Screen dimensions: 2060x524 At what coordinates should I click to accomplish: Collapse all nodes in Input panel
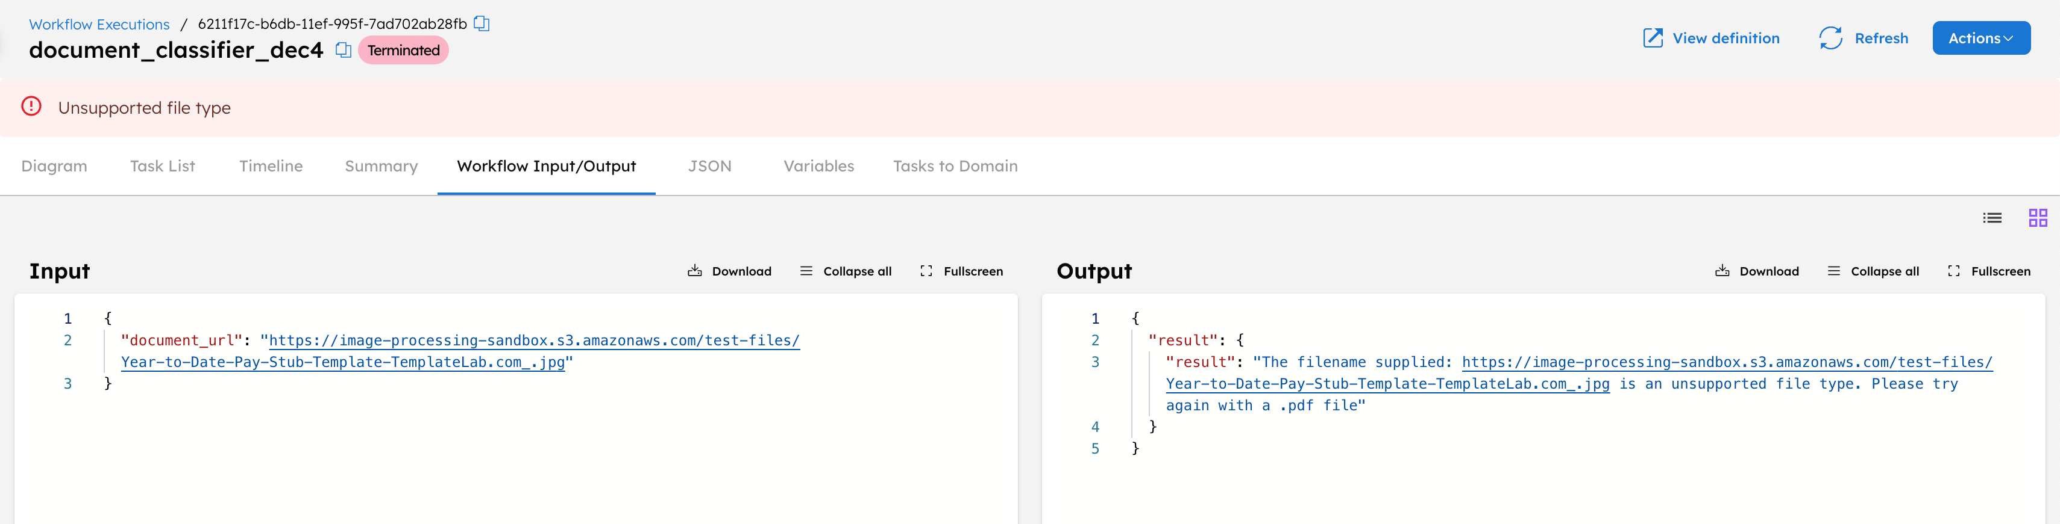pos(845,271)
